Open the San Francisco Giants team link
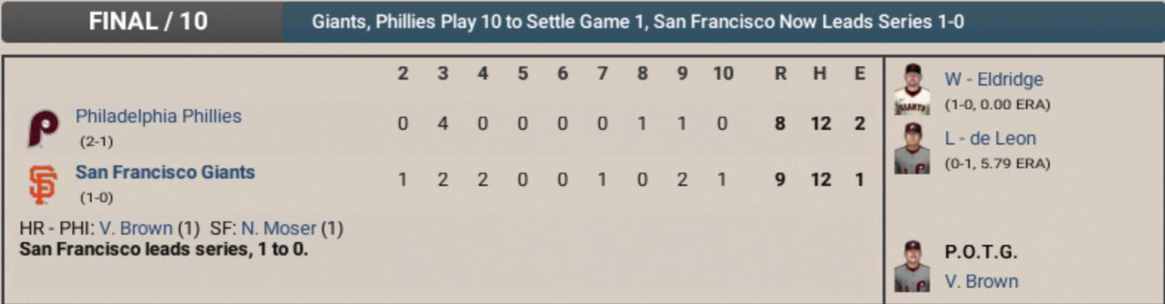The width and height of the screenshot is (1165, 304). [x=165, y=173]
